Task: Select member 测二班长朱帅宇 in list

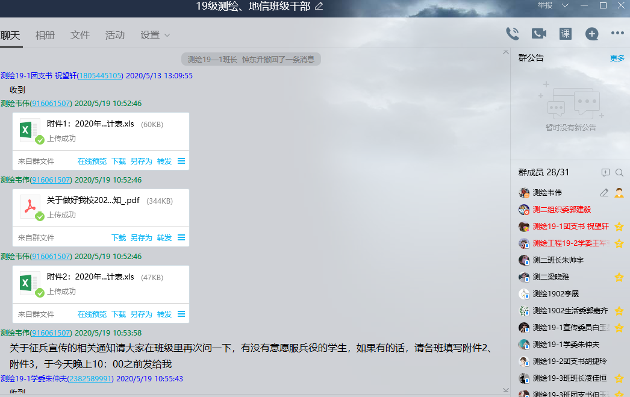Action: (x=558, y=260)
